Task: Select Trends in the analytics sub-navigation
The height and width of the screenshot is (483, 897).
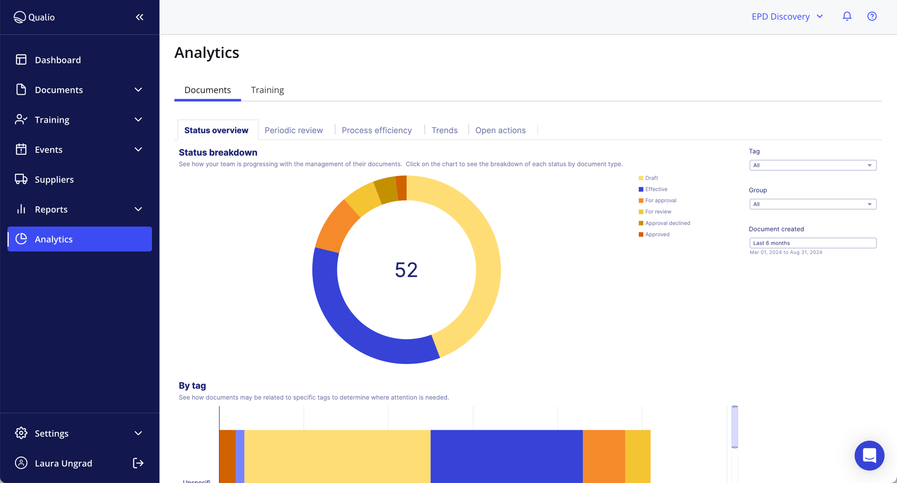Action: point(444,130)
